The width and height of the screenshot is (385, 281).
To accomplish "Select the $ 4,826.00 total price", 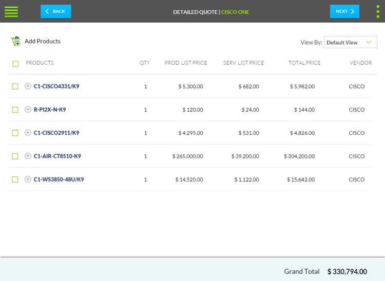I will coord(302,133).
